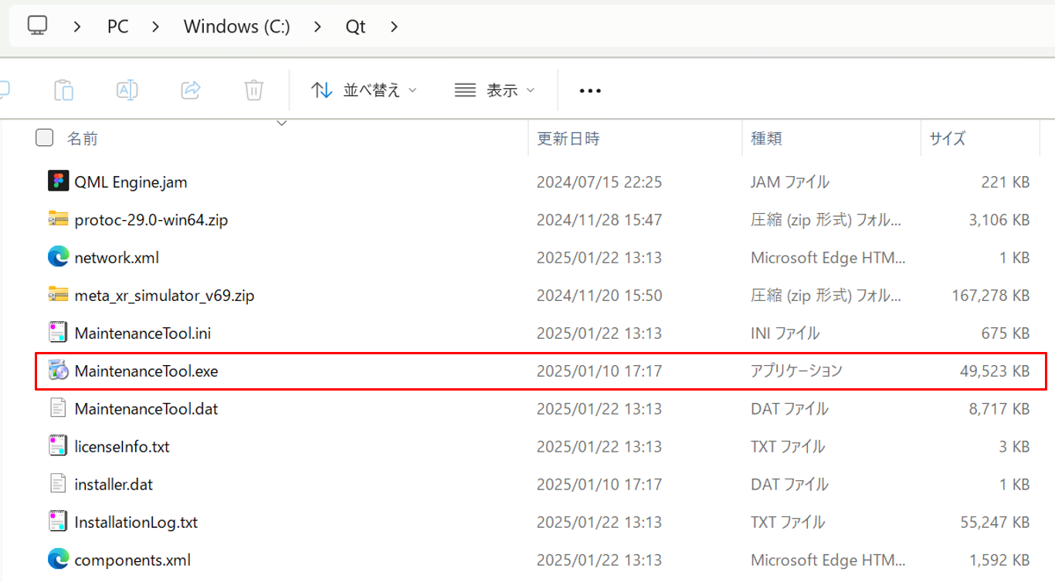Select the InstallationLog.txt file row

click(136, 523)
